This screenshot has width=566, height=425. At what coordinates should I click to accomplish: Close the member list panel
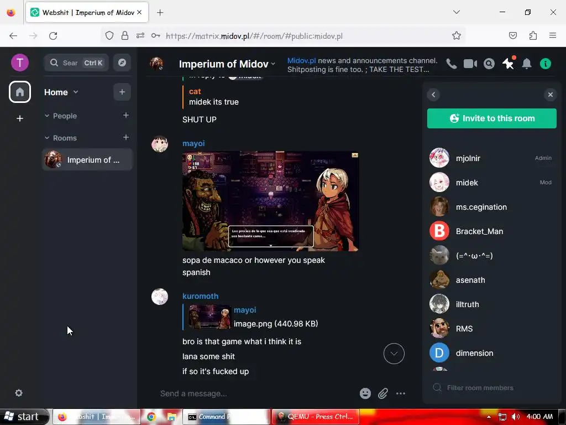550,95
